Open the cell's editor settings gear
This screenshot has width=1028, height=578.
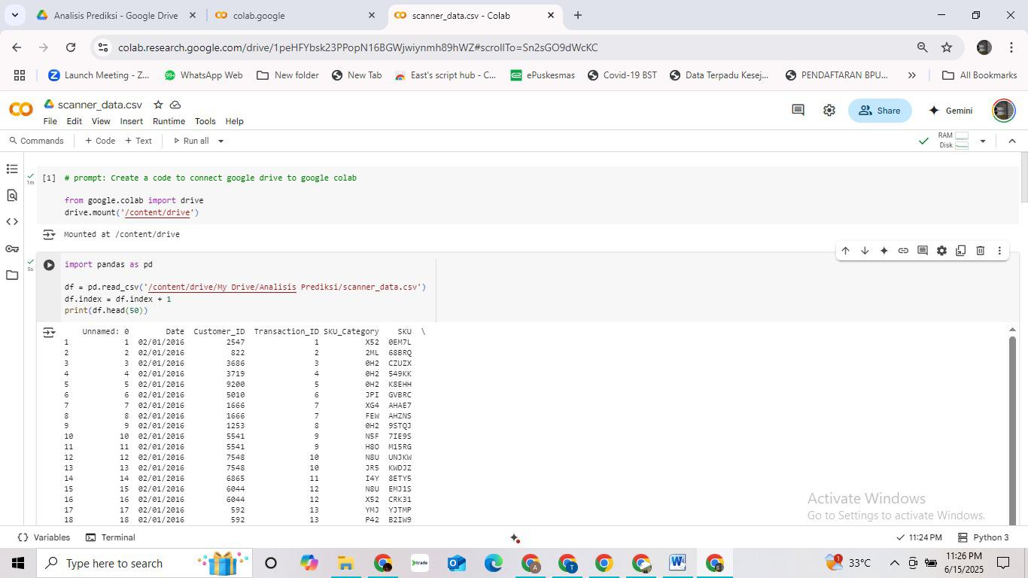[x=941, y=251]
